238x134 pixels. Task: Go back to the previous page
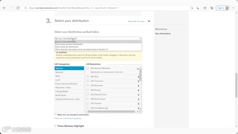point(4,8)
